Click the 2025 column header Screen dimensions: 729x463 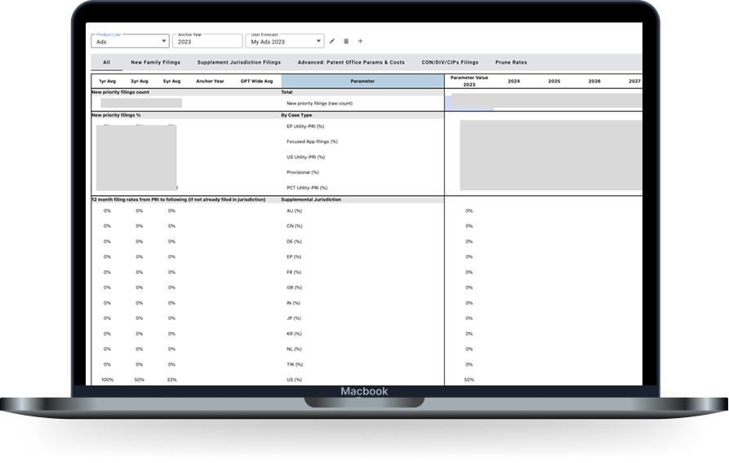pyautogui.click(x=554, y=81)
